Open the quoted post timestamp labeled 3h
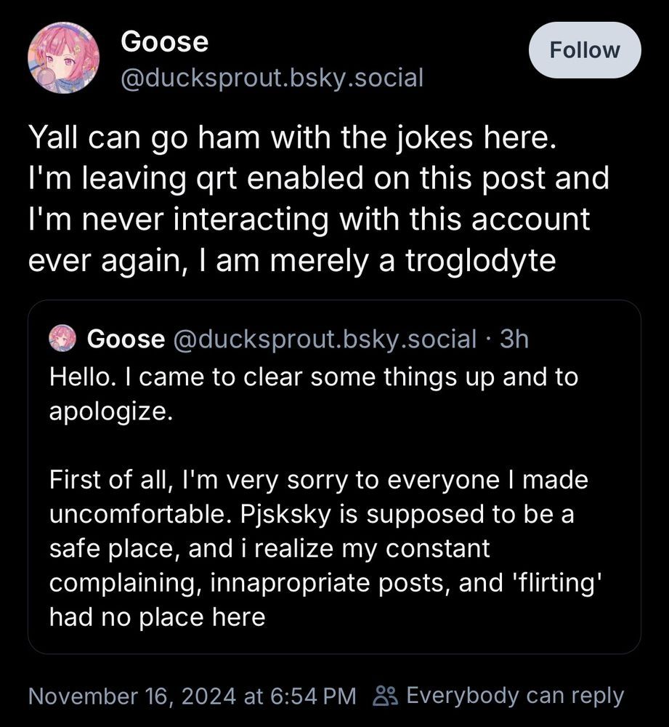Screen dimensions: 669x727 [x=514, y=338]
